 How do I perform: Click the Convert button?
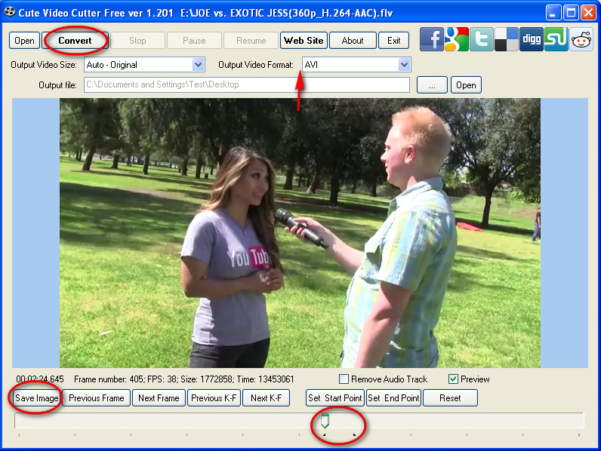76,41
